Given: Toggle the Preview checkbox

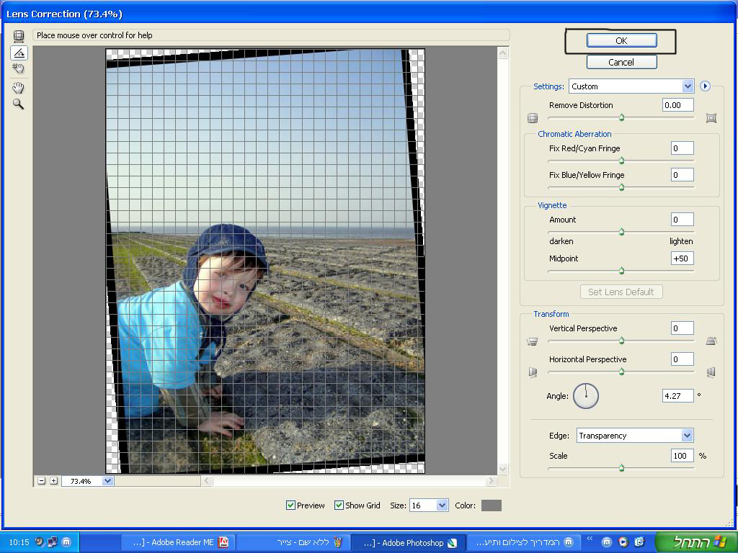Looking at the screenshot, I should click(290, 505).
